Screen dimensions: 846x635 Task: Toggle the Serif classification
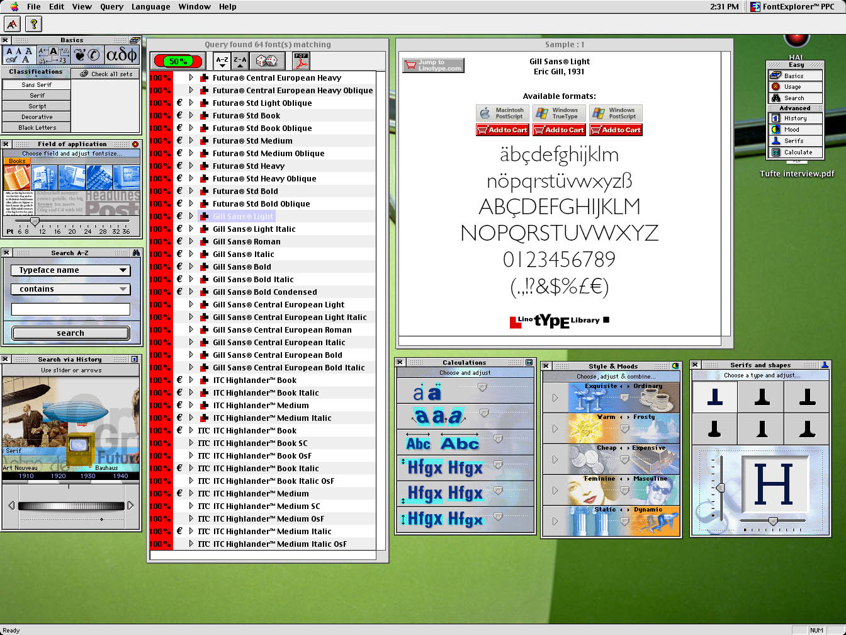point(37,96)
